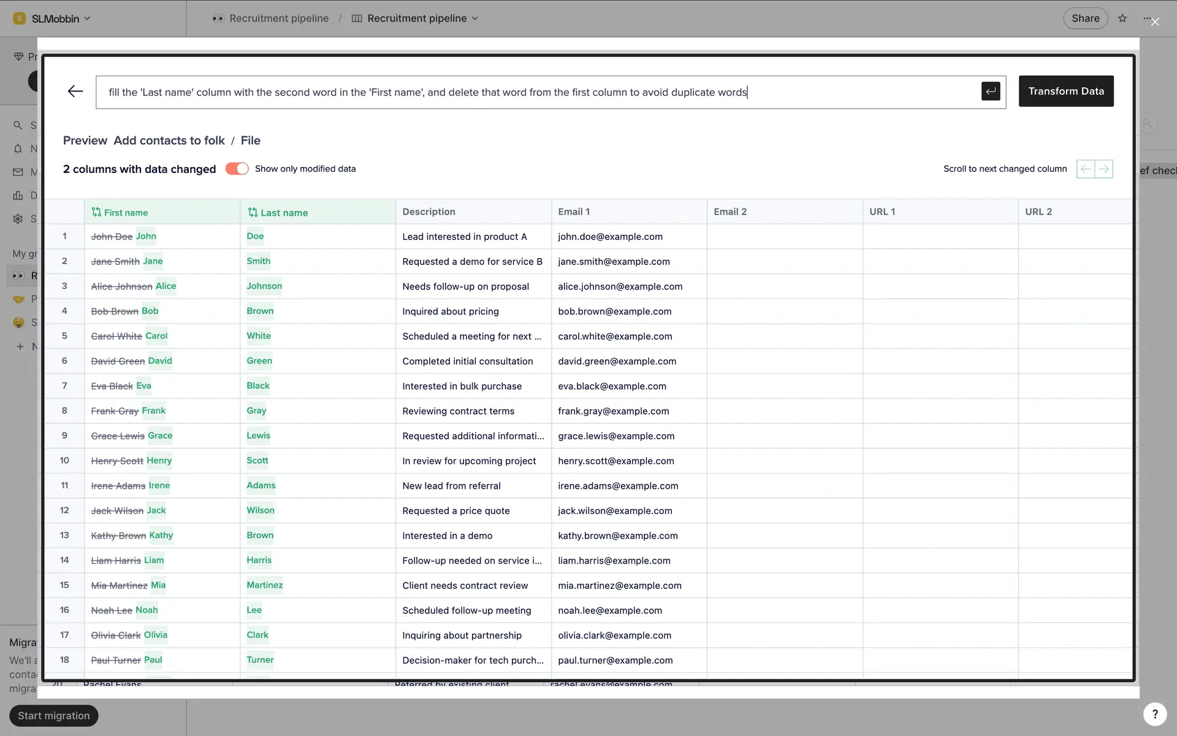Image resolution: width=1177 pixels, height=736 pixels.
Task: Click the Transform Data button
Action: click(x=1065, y=91)
